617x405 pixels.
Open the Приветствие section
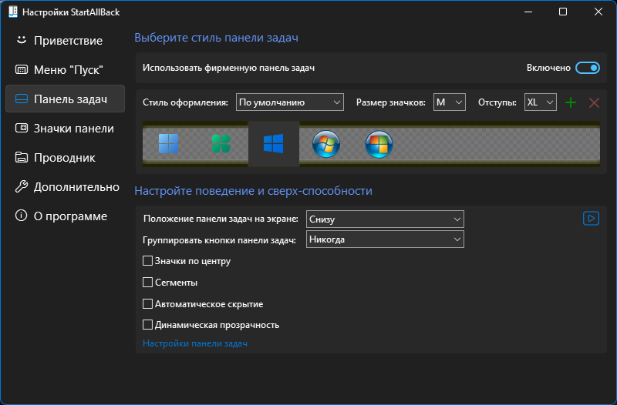pos(65,41)
